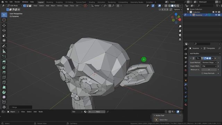Open the Options dropdown in viewport
The image size is (222, 125).
pyautogui.click(x=178, y=9)
